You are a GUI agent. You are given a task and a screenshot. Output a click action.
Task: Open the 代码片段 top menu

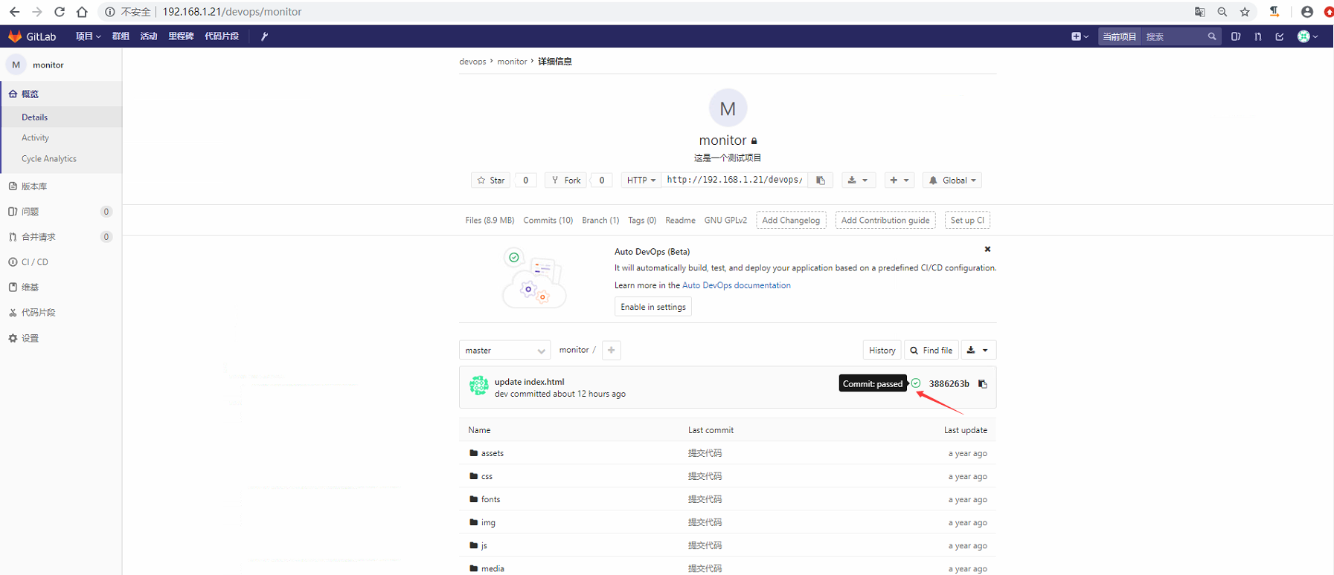coord(222,36)
